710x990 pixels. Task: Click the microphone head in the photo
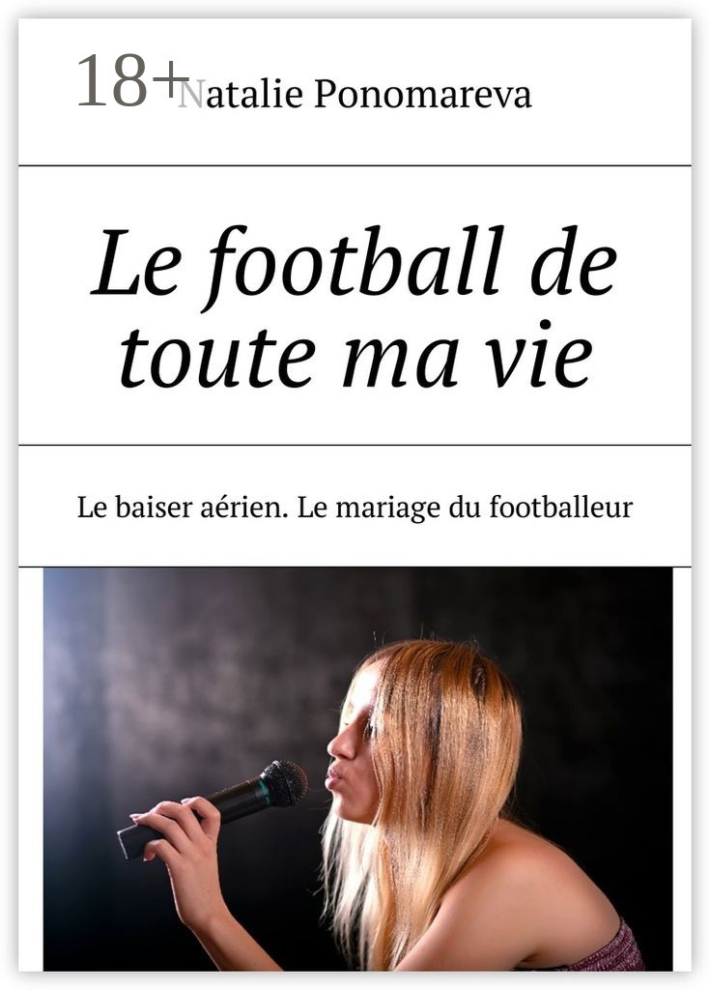tap(283, 783)
